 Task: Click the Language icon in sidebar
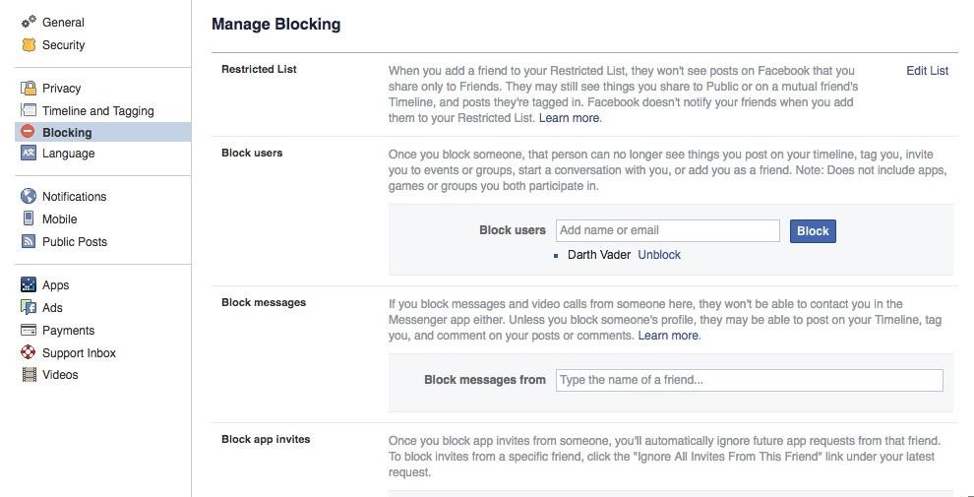[29, 153]
